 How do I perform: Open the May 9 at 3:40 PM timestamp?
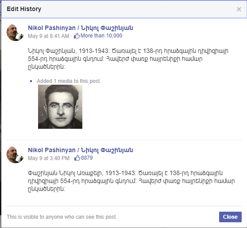pyautogui.click(x=49, y=158)
